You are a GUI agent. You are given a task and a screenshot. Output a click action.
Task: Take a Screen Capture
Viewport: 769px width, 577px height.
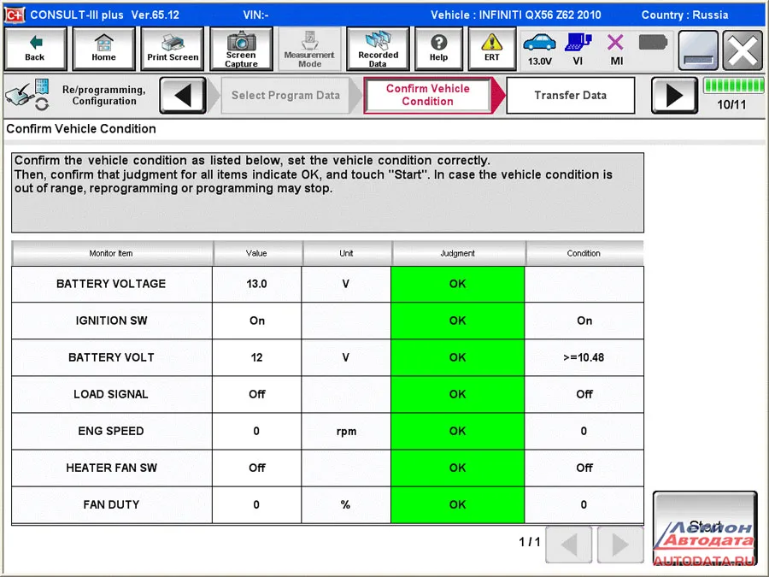point(241,49)
